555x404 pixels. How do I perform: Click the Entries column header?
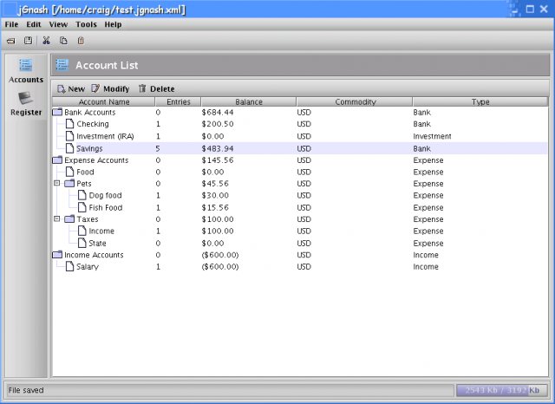pyautogui.click(x=178, y=102)
